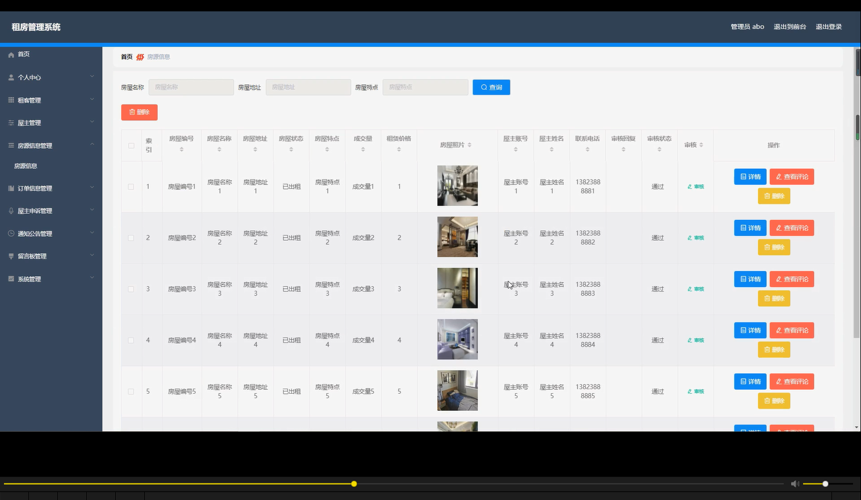Click the 房屋名称 search input field
Viewport: 861px width, 500px height.
pyautogui.click(x=191, y=87)
